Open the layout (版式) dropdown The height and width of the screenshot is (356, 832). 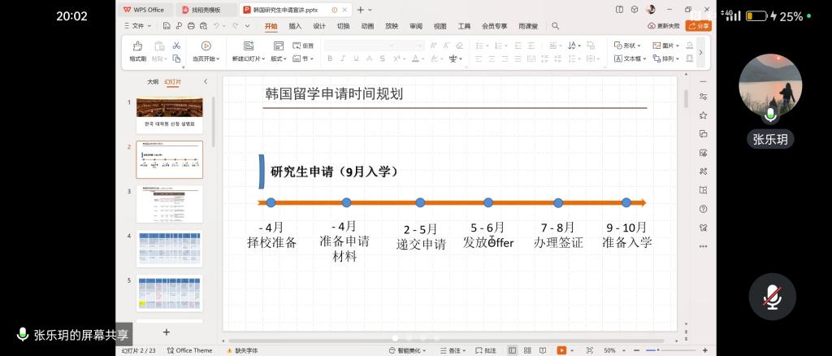[279, 59]
